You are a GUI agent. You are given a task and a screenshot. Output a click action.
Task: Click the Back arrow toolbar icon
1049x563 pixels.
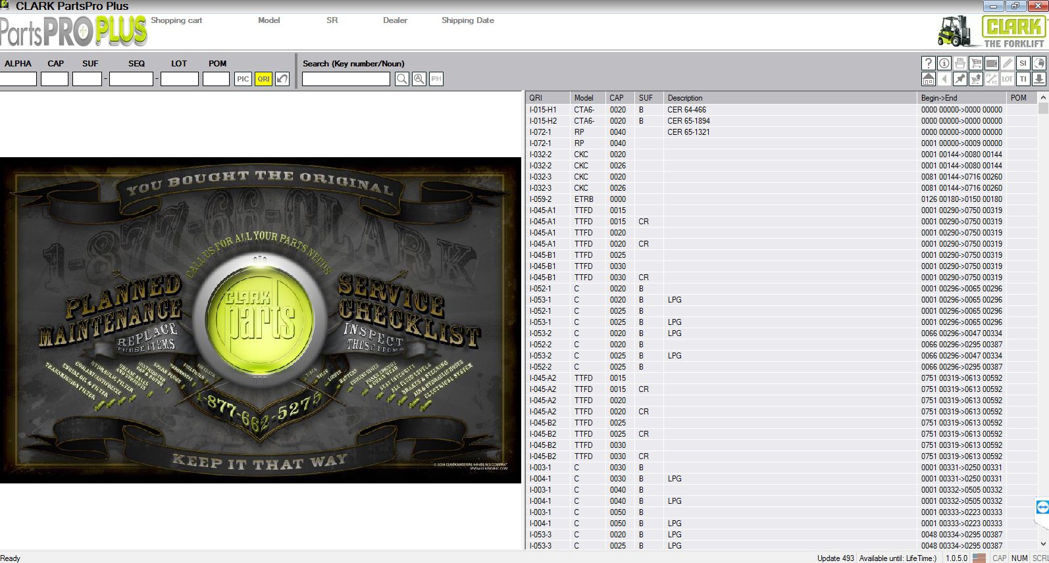(944, 79)
